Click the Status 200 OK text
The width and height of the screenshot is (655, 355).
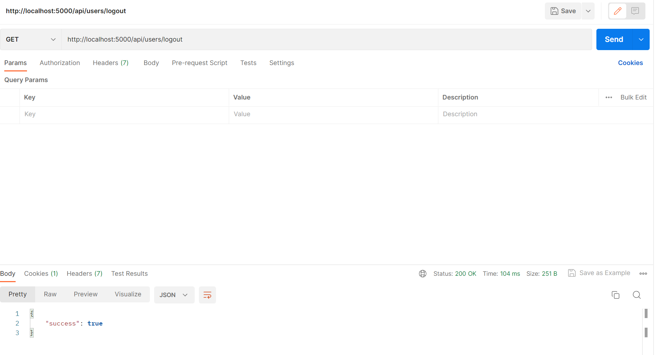455,274
